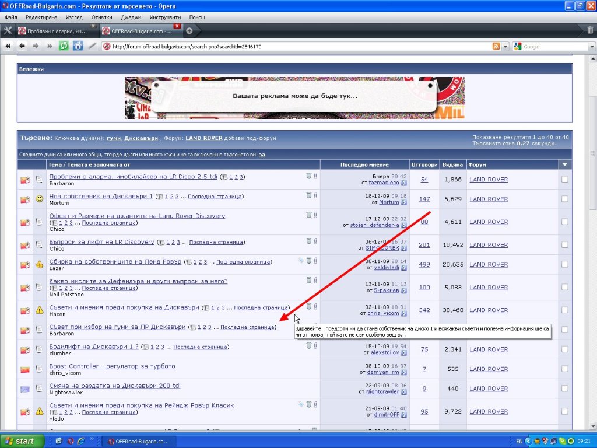Click the address bar URL field
This screenshot has height=448, width=597.
297,47
